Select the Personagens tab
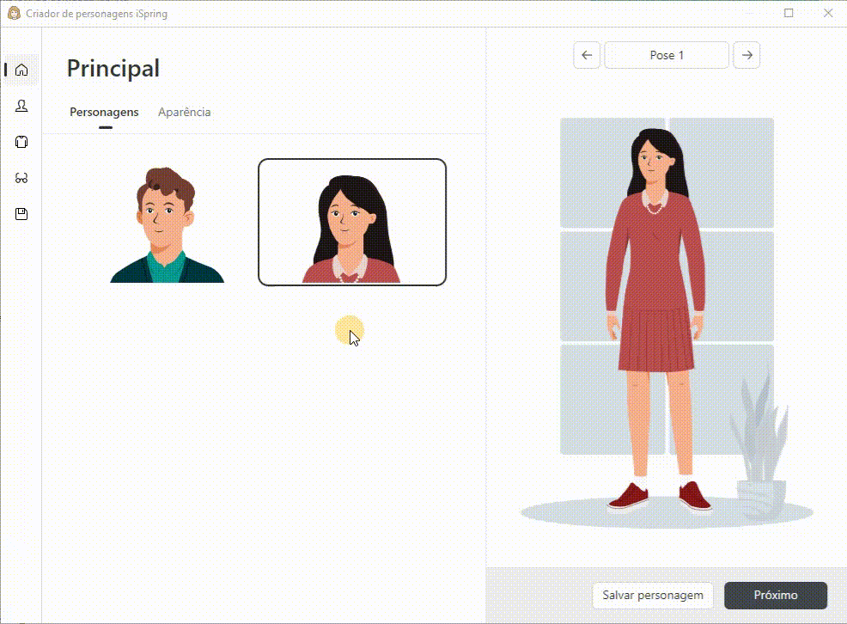The image size is (847, 624). pyautogui.click(x=104, y=112)
